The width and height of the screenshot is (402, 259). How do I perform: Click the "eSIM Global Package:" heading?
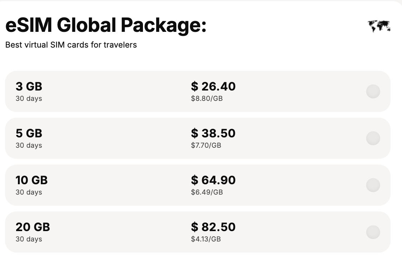pyautogui.click(x=106, y=25)
